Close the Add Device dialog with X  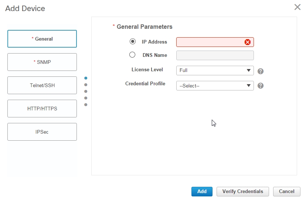pos(297,7)
